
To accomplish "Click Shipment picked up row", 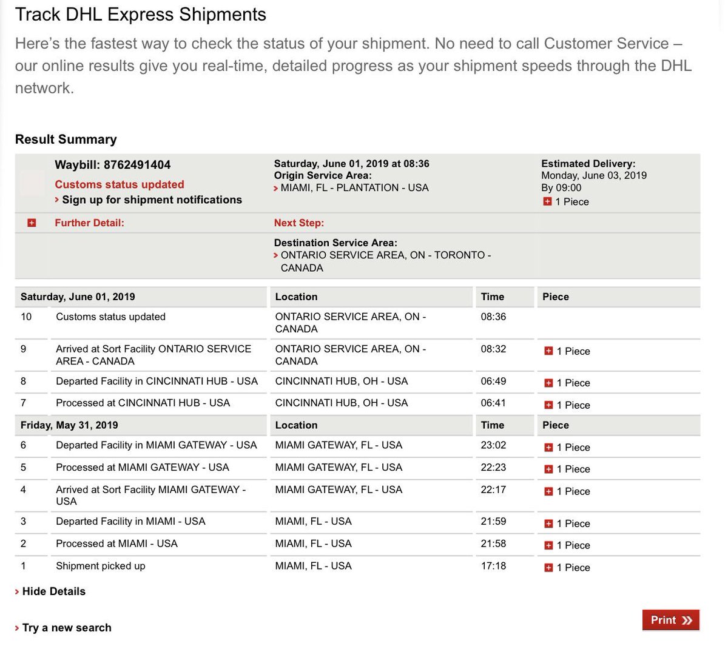I will 101,566.
